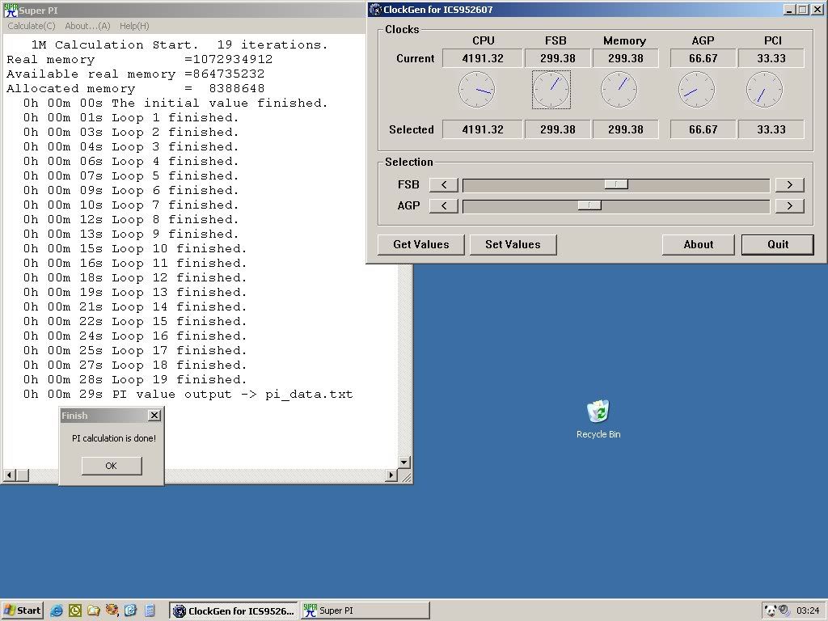Open the Start menu
This screenshot has width=828, height=621.
(22, 611)
